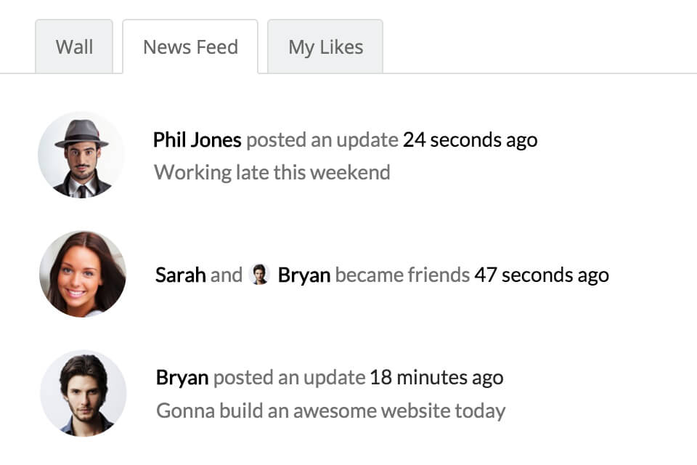
Task: Select the News Feed tab
Action: point(190,47)
